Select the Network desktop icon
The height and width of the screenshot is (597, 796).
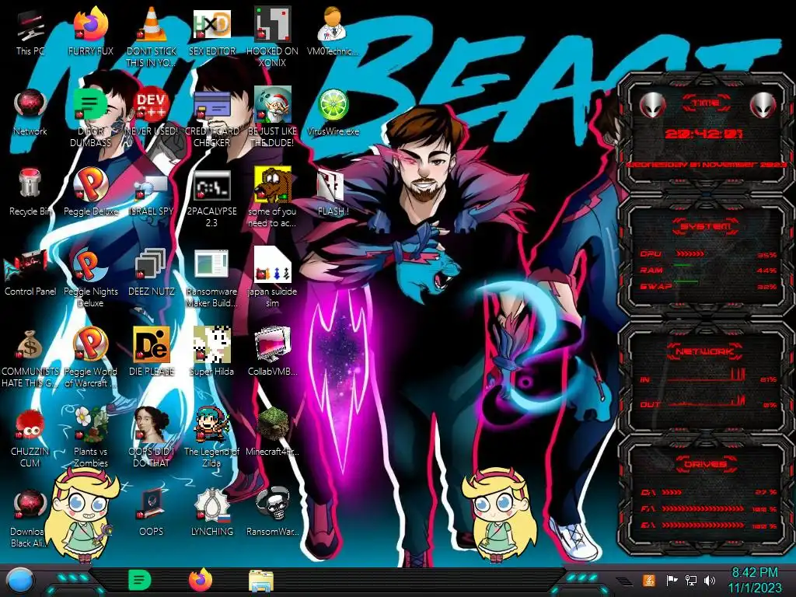(x=30, y=112)
